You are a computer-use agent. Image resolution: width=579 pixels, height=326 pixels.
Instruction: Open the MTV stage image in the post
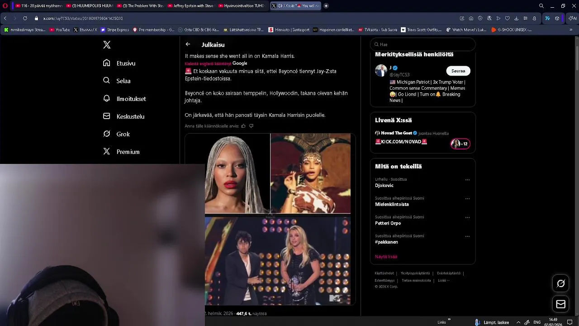(278, 261)
